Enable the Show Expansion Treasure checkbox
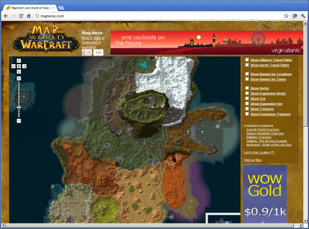The height and width of the screenshot is (229, 309). pos(247,114)
